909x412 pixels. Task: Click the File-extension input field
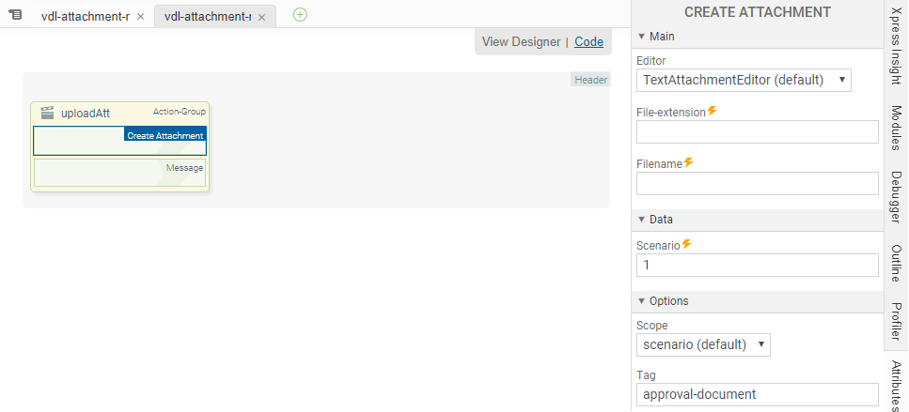pos(757,131)
